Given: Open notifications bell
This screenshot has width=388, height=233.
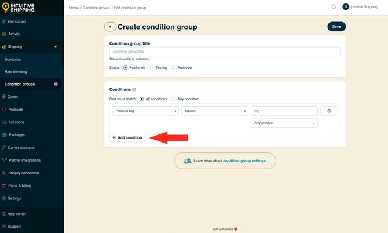Looking at the screenshot, I should 334,7.
